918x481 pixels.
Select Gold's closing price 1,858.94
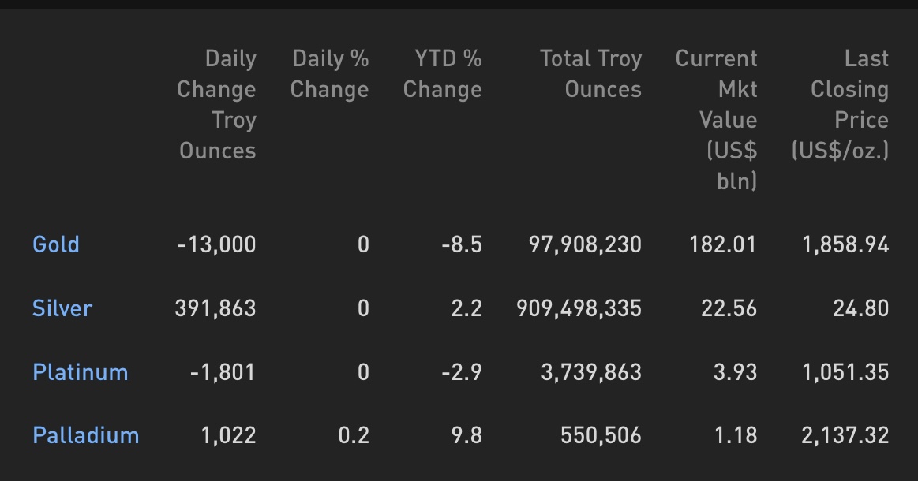point(845,244)
